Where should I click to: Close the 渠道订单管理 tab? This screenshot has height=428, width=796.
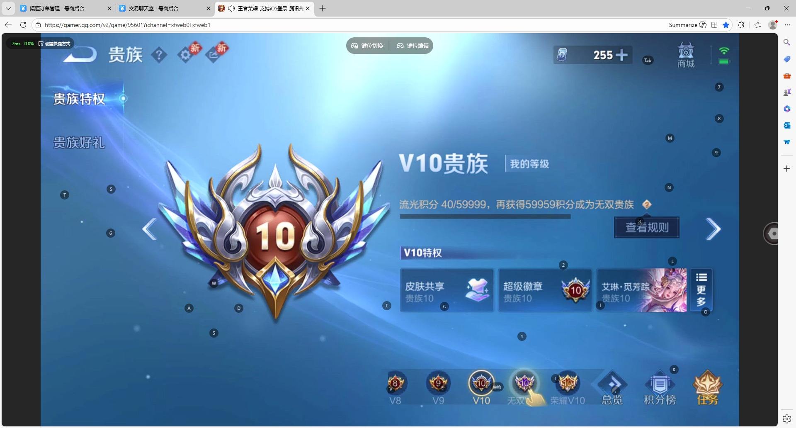(109, 8)
